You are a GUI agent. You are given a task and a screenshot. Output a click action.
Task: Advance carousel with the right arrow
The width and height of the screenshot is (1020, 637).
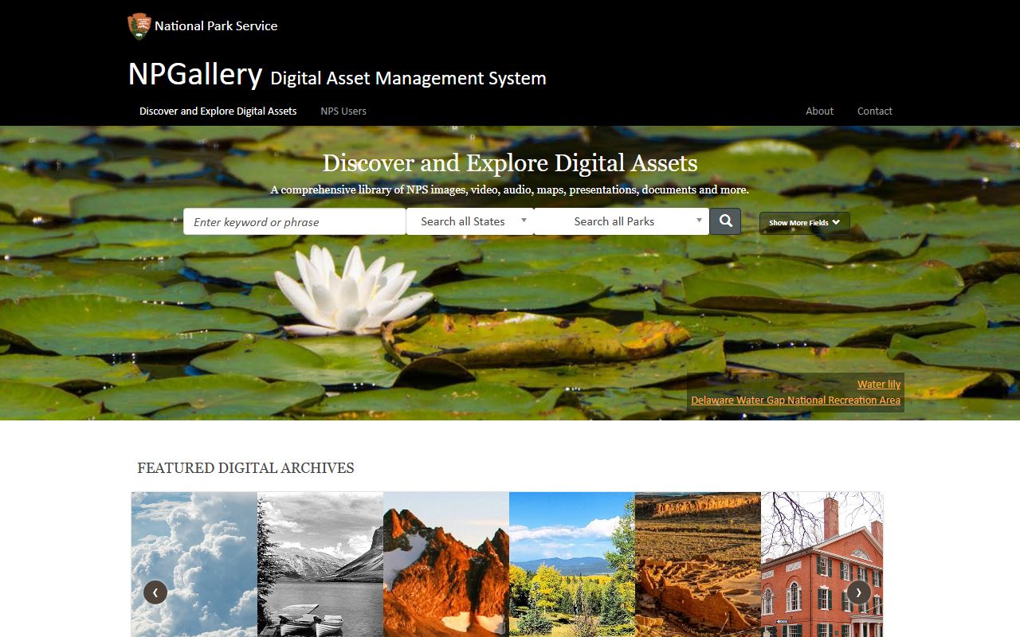click(x=858, y=592)
